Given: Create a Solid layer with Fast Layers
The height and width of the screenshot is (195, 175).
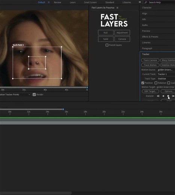Looking at the screenshot, I should 106,39.
